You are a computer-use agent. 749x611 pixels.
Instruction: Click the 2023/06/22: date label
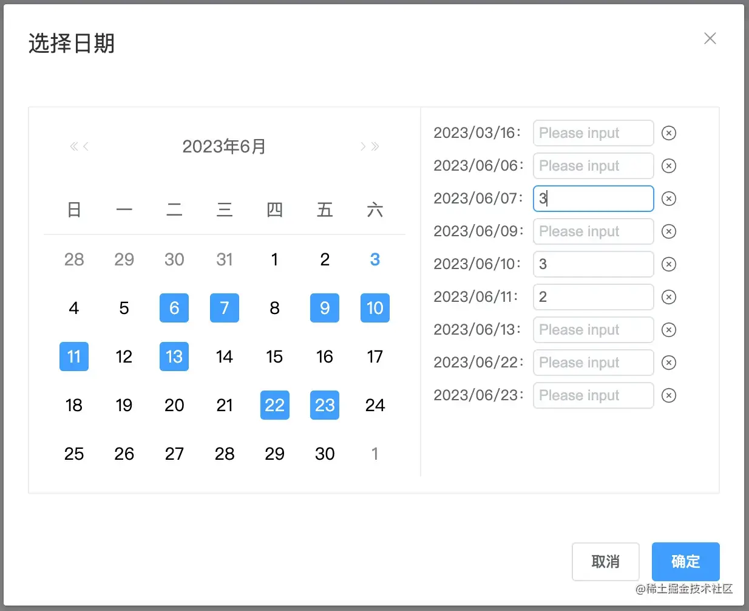pos(478,363)
